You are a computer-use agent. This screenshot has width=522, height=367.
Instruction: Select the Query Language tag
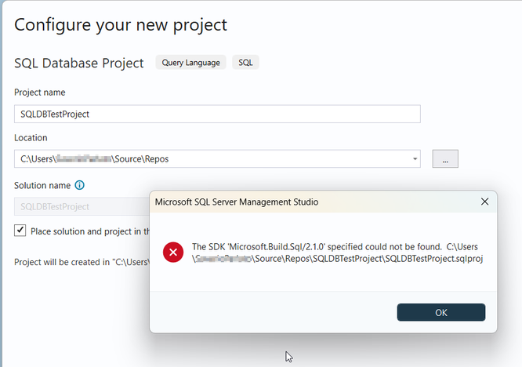point(191,63)
